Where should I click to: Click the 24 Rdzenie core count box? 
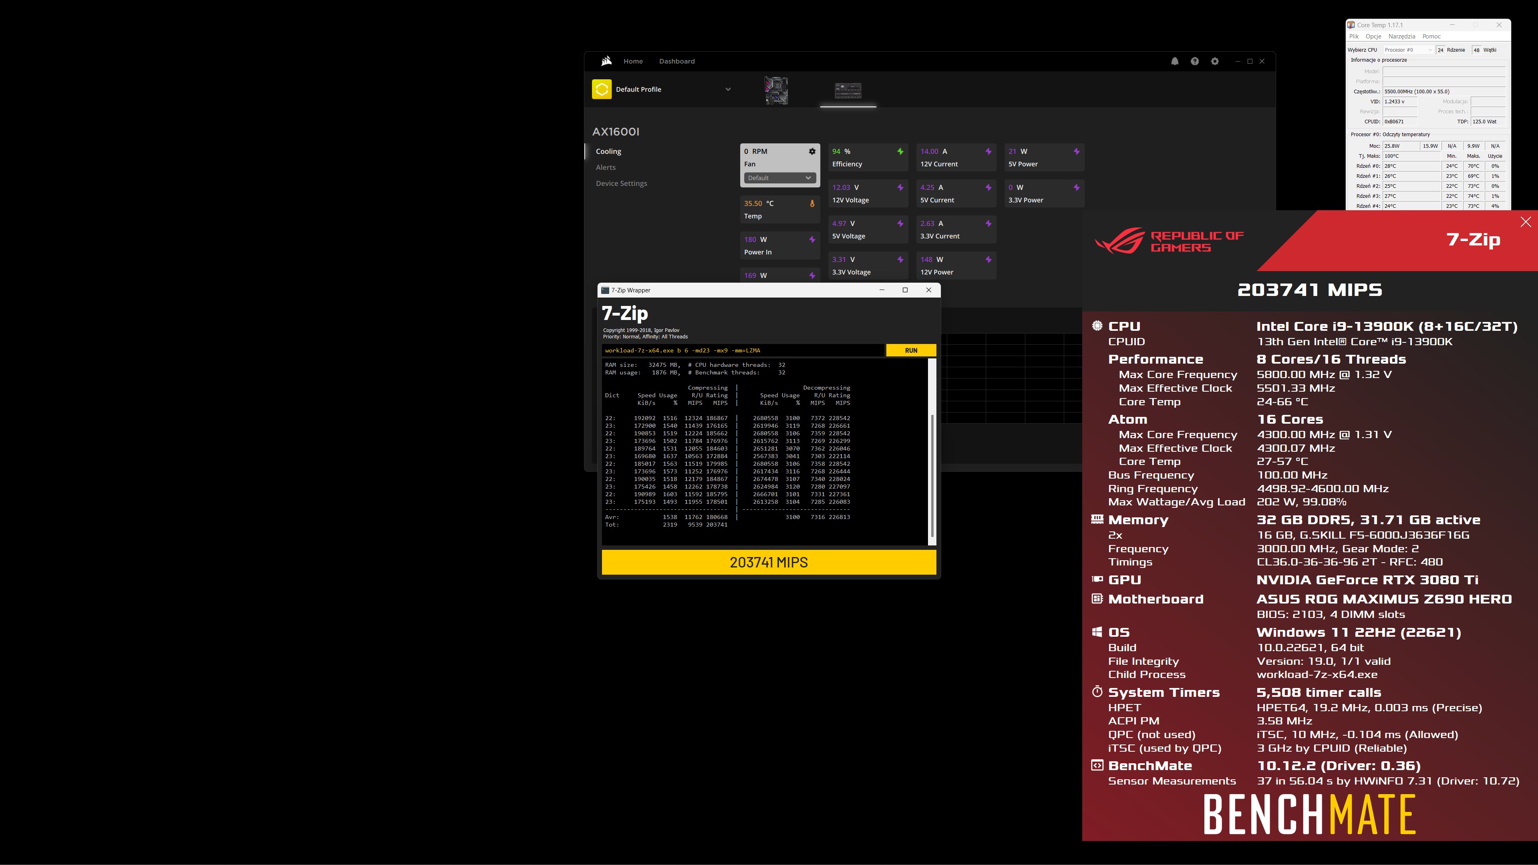click(1440, 50)
